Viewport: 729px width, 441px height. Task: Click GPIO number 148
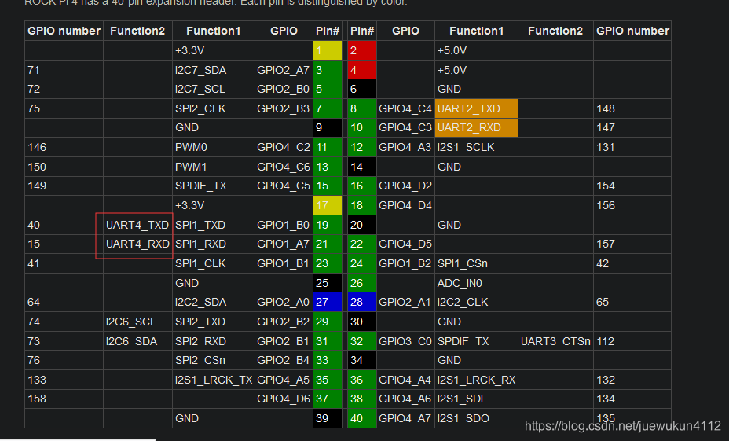click(x=632, y=108)
